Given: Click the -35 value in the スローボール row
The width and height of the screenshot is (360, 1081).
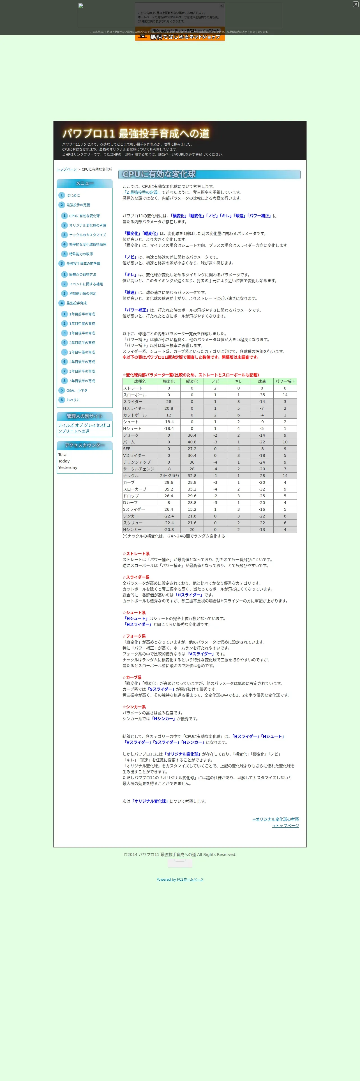Looking at the screenshot, I should (262, 395).
